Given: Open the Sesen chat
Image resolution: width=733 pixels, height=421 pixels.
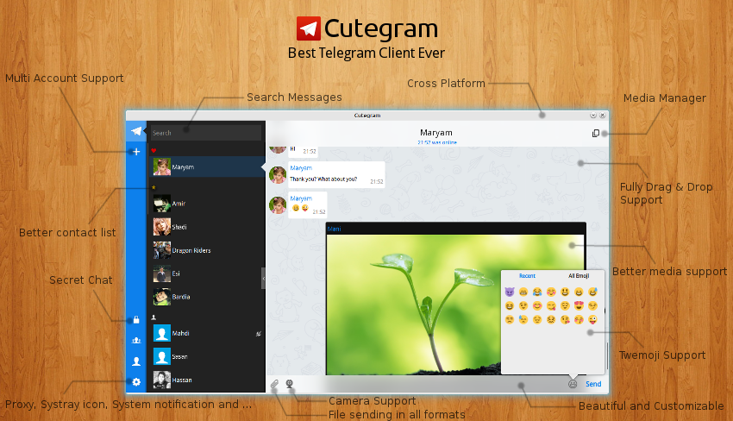Looking at the screenshot, I should [207, 357].
